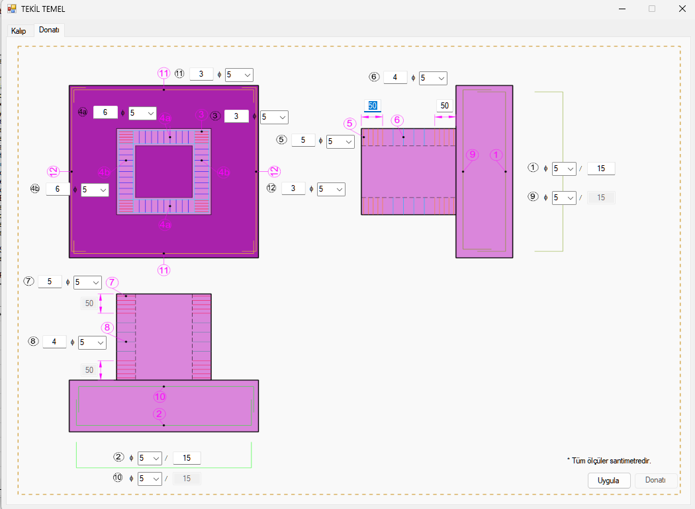Switch to the Kalıp tab
Screen dimensions: 695x509
(x=18, y=30)
